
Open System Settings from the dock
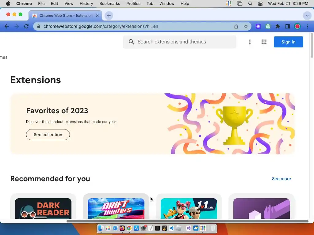pos(144,228)
